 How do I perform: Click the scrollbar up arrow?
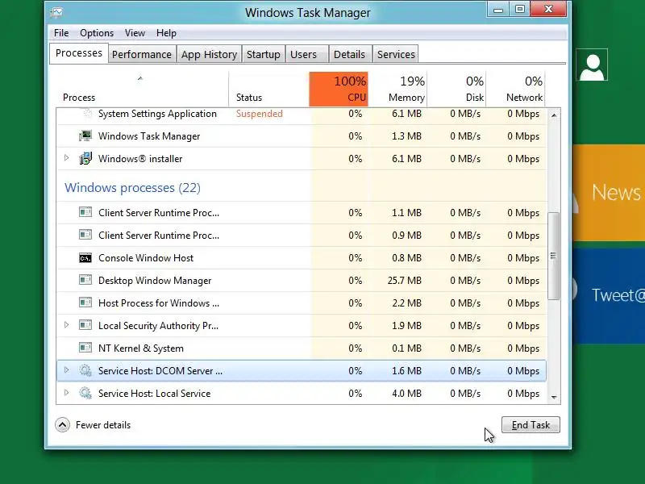pyautogui.click(x=554, y=115)
